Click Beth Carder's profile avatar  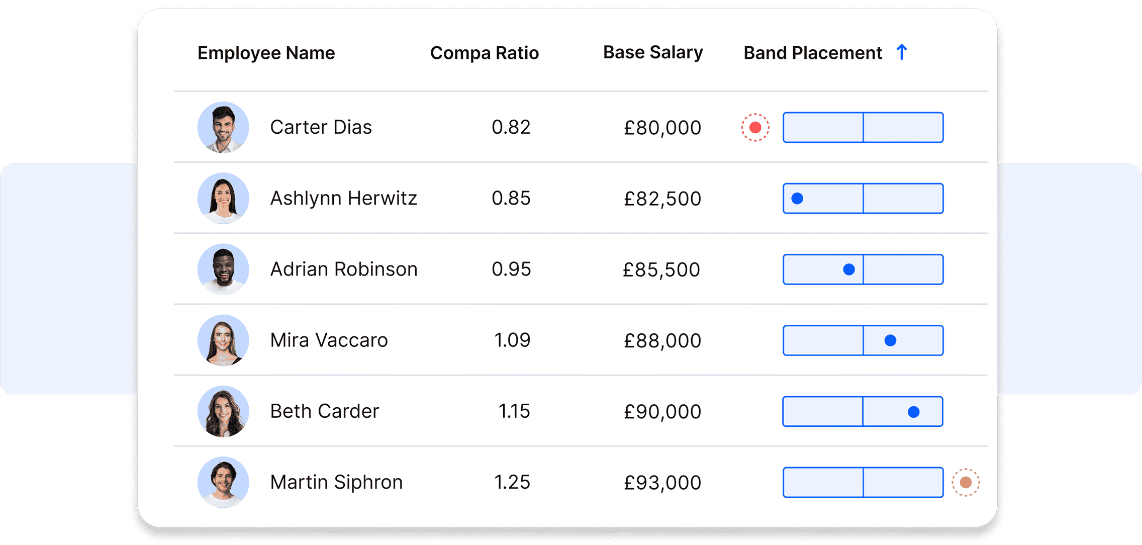click(223, 411)
